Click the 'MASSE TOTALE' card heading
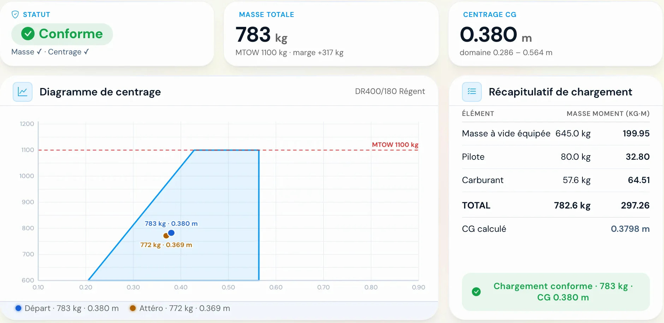 267,15
